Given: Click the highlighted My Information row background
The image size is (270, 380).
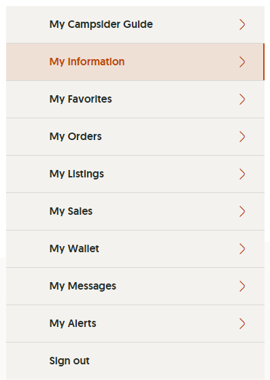Looking at the screenshot, I should 135,62.
